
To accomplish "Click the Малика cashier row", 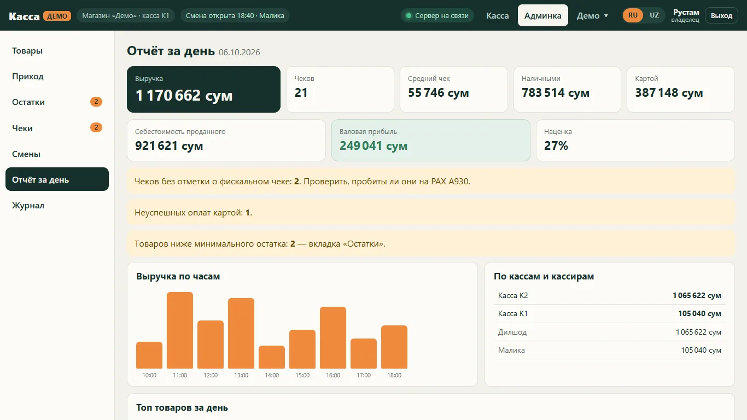I will click(610, 350).
